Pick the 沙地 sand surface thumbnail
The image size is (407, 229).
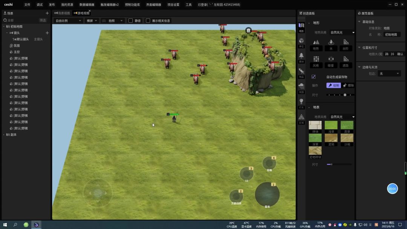tap(347, 140)
